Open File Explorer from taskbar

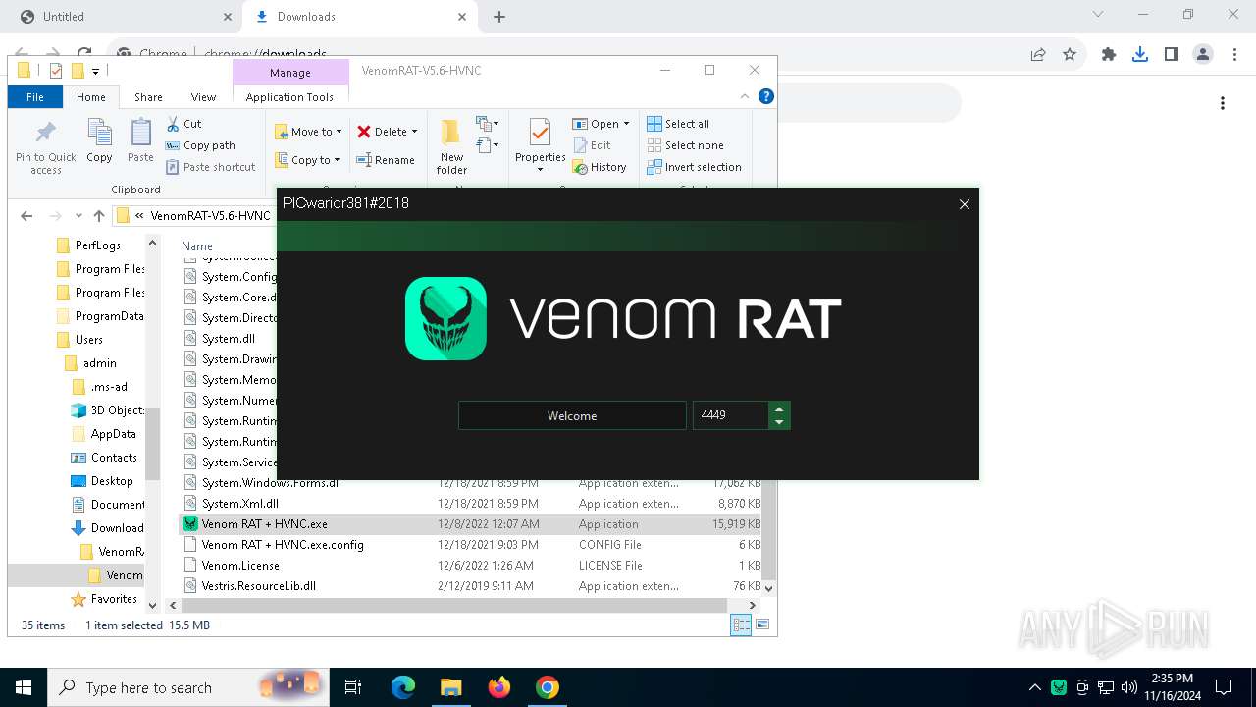point(451,687)
